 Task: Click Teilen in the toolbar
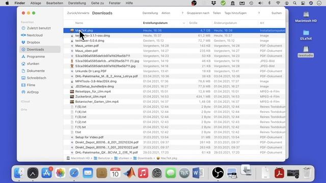[216, 13]
